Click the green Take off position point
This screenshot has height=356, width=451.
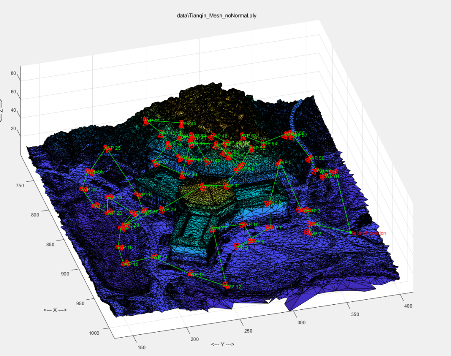click(350, 232)
